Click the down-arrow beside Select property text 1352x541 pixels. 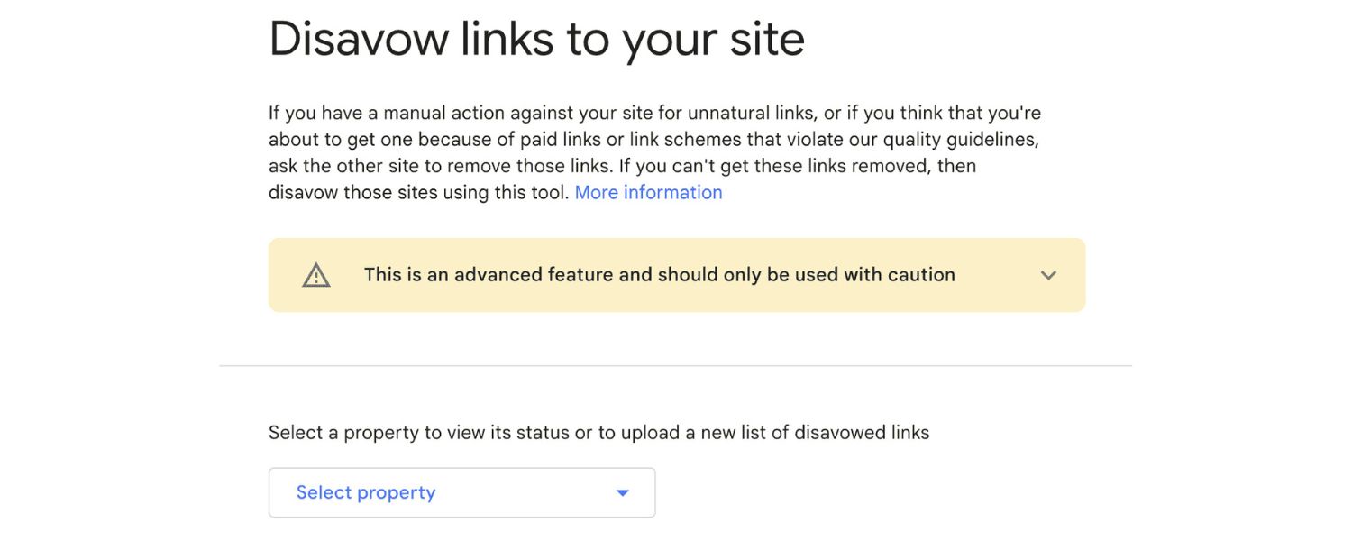point(622,492)
